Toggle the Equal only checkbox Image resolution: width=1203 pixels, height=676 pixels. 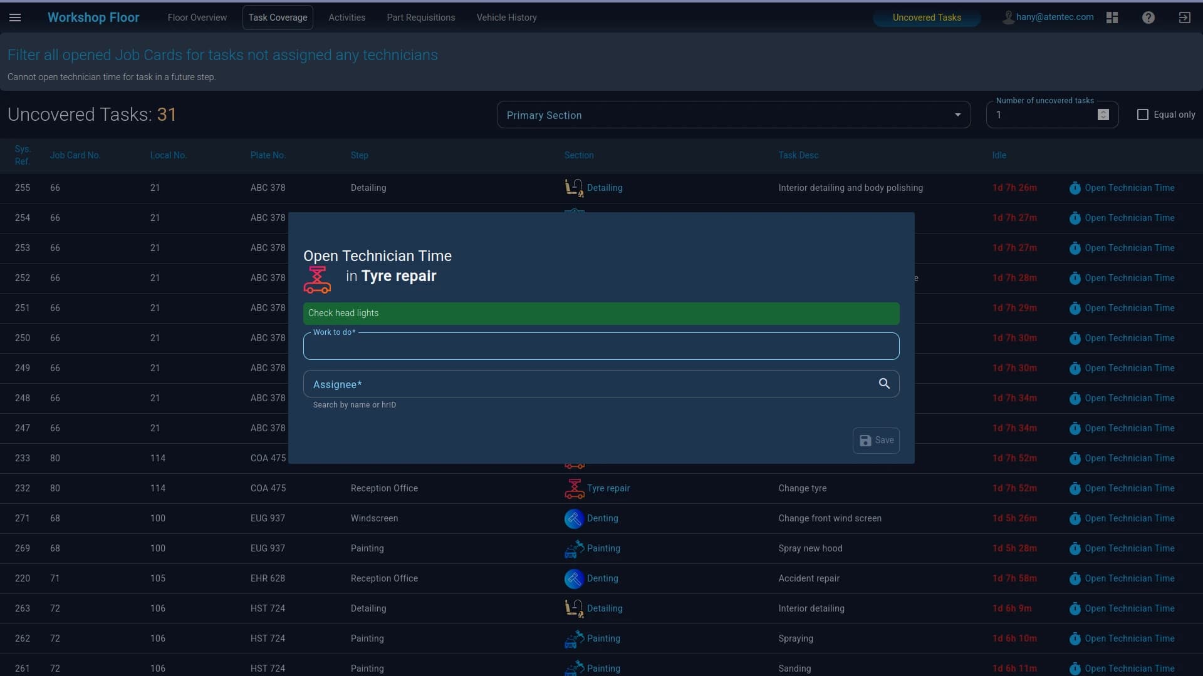[x=1143, y=115]
